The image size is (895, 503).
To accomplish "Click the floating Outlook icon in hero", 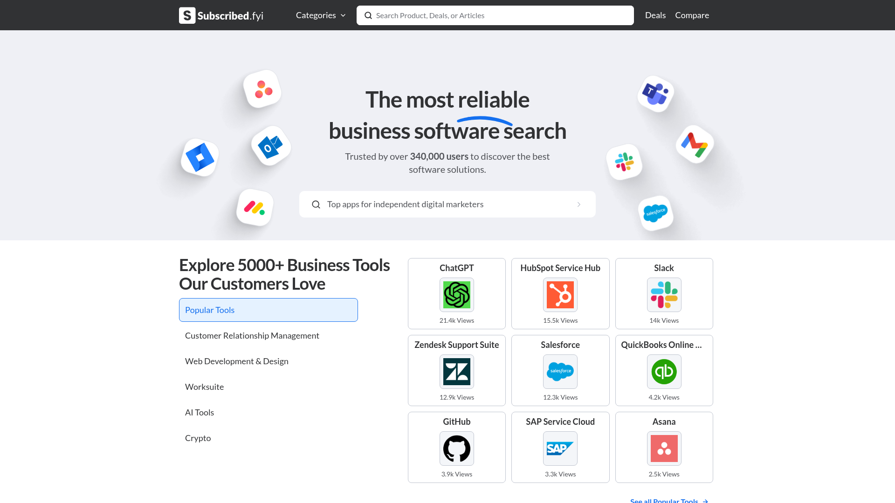I will click(x=271, y=146).
